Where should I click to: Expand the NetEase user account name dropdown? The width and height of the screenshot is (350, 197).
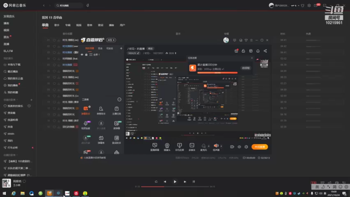(x=298, y=6)
